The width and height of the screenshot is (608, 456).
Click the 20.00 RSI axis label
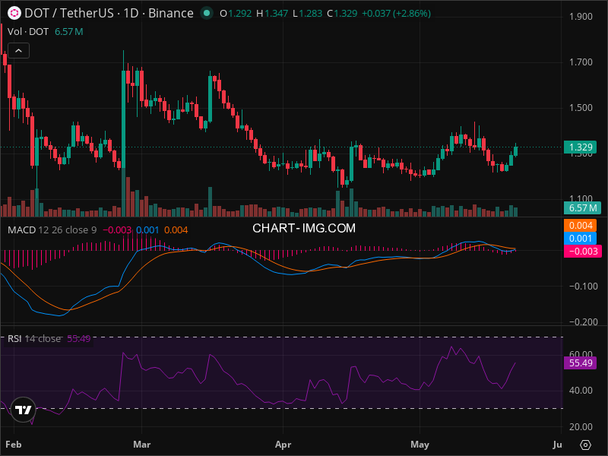tap(581, 427)
